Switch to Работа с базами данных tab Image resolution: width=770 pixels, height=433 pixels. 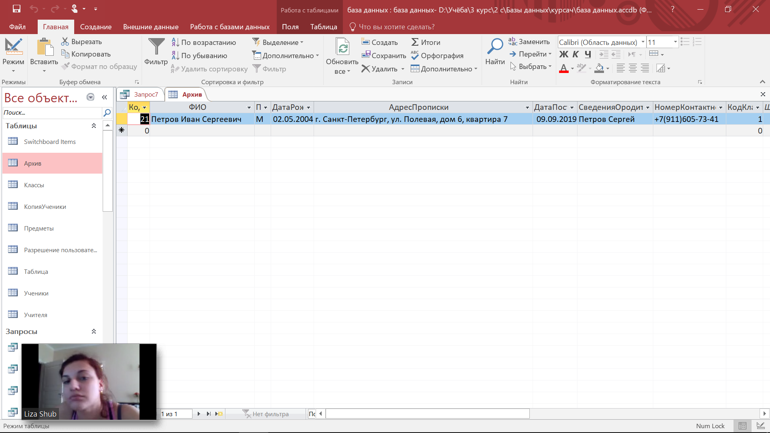[x=230, y=27]
